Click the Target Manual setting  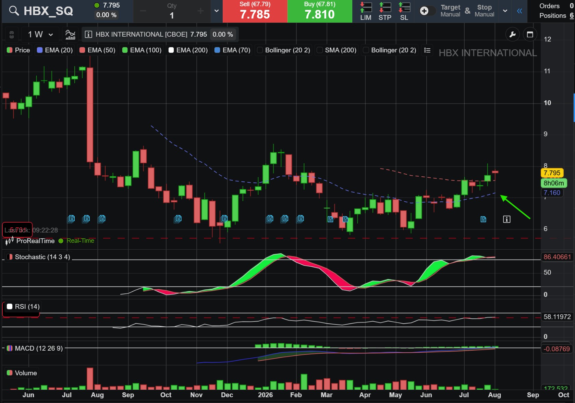click(x=450, y=11)
